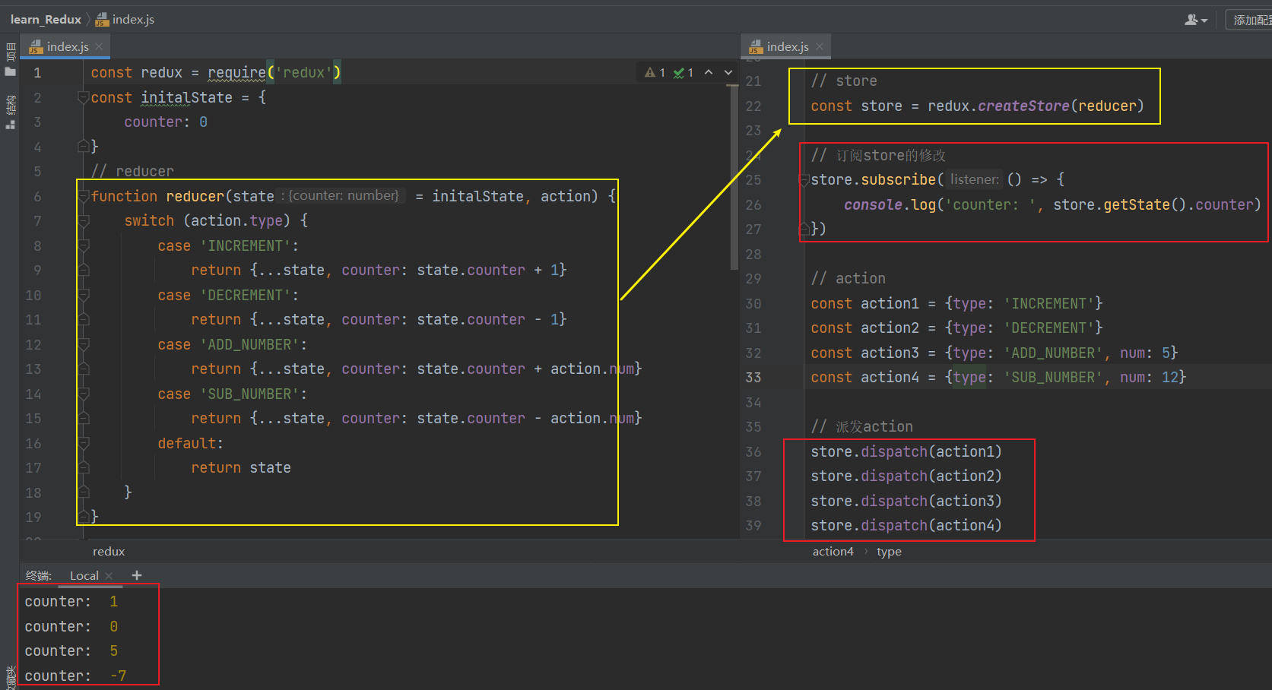Select the Local terminal tab
The height and width of the screenshot is (690, 1272).
(x=84, y=575)
